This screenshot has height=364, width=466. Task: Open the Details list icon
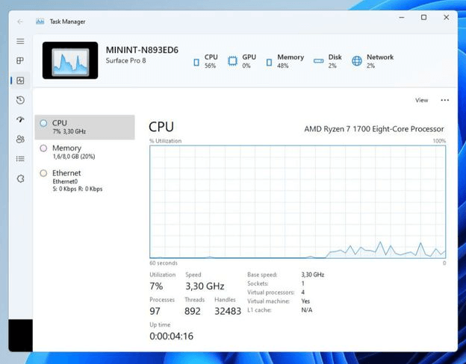[x=20, y=159]
